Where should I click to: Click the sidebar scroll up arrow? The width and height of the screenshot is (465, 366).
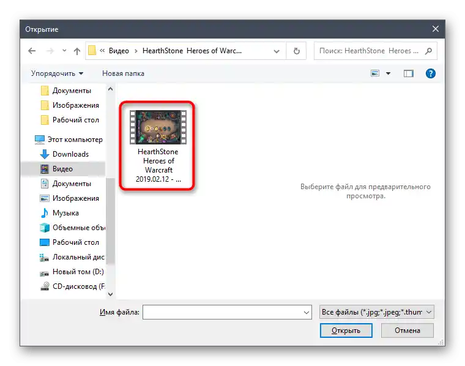point(110,89)
